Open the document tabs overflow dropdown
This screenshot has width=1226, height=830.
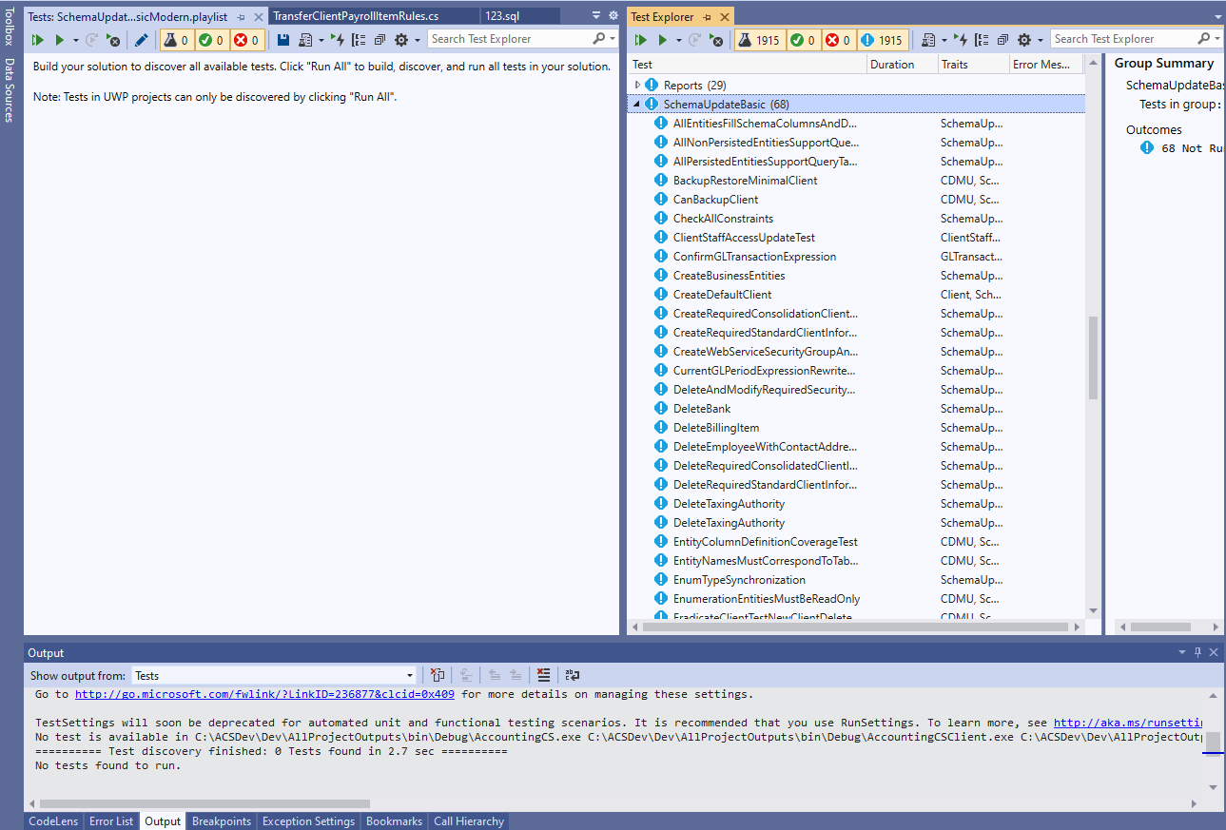[596, 16]
